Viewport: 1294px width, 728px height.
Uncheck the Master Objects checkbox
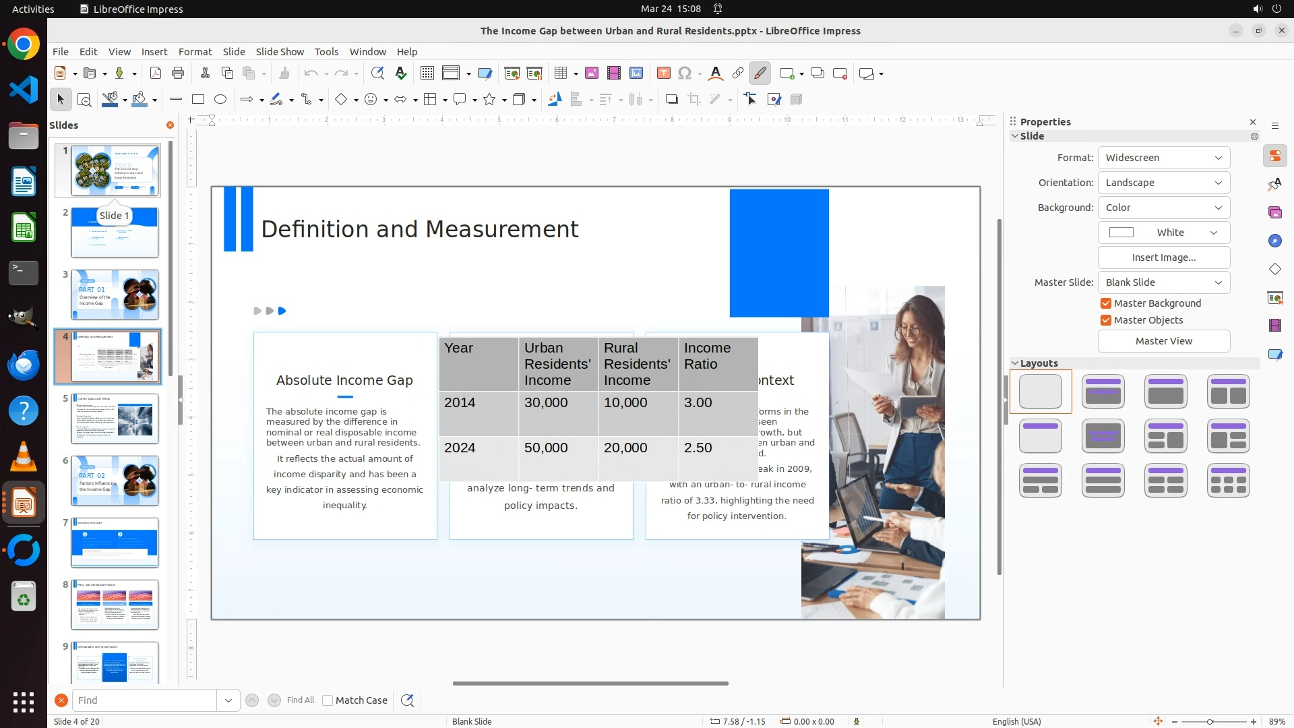[1106, 320]
